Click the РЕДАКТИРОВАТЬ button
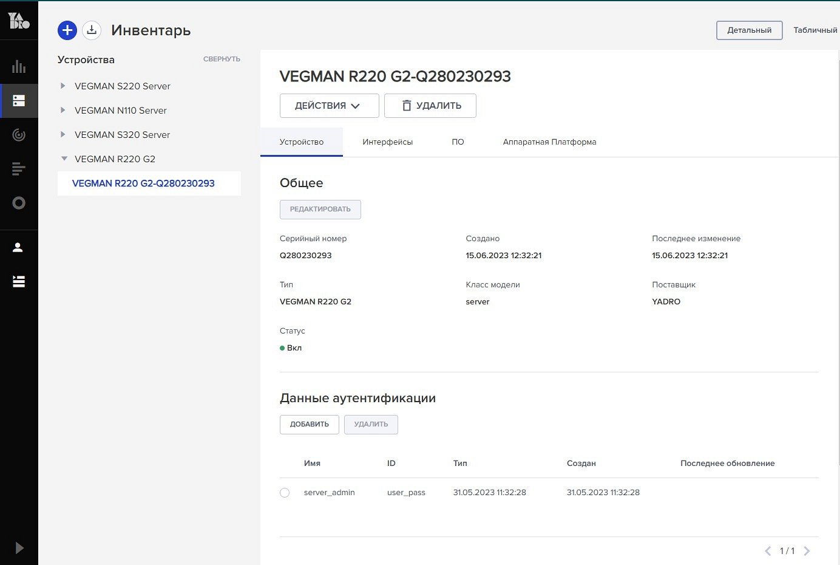The width and height of the screenshot is (840, 565). (x=320, y=210)
